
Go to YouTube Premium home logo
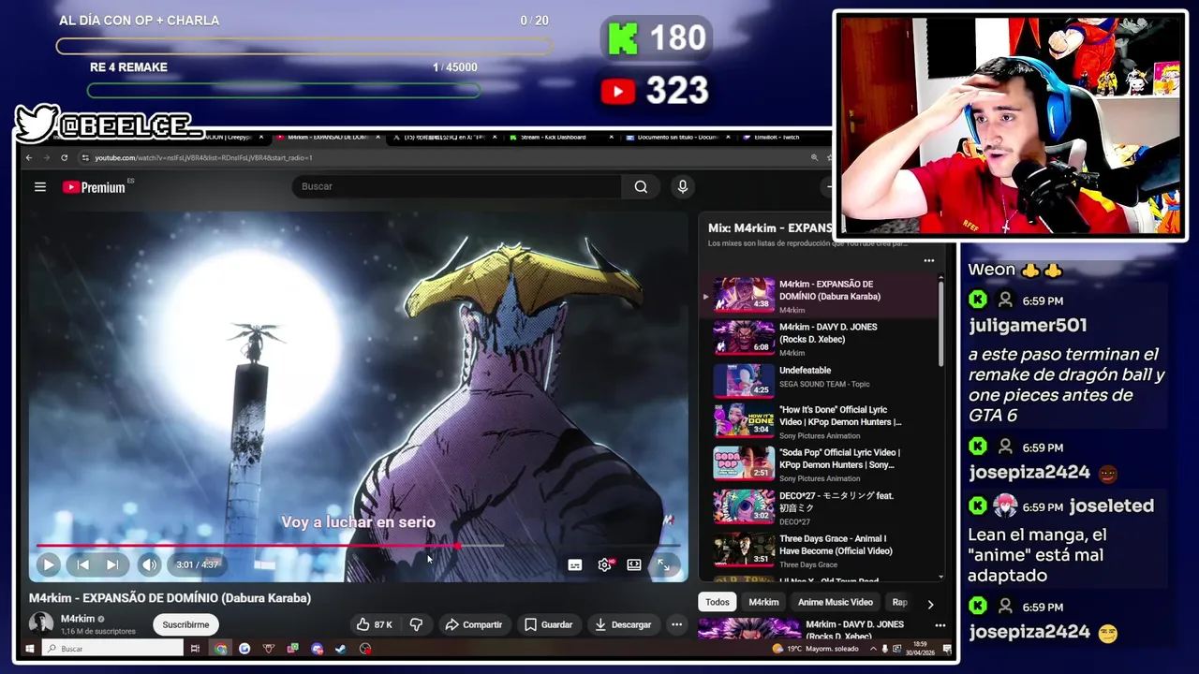coord(94,187)
